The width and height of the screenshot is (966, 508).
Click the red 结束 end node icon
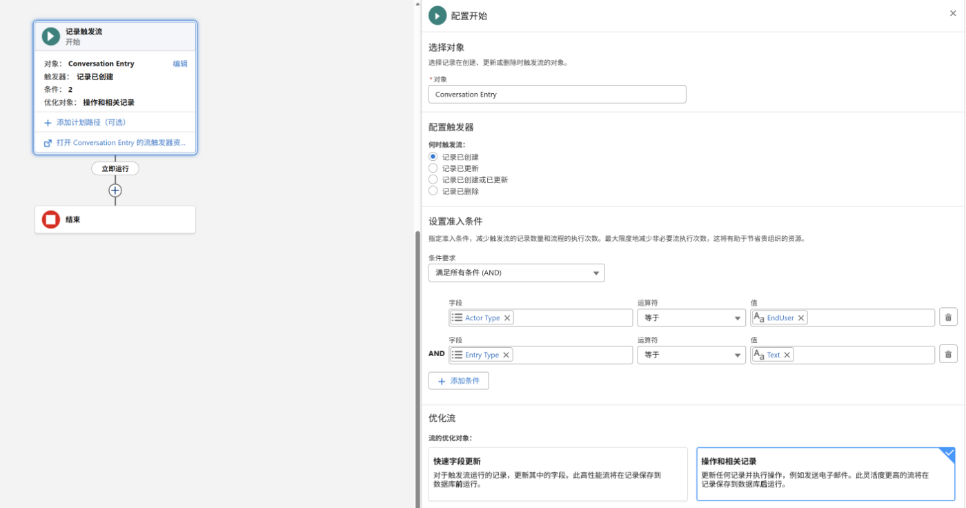pos(51,219)
